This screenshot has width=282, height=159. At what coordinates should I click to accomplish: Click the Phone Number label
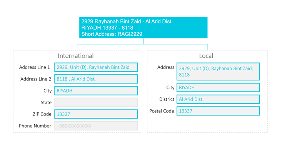[x=35, y=126]
